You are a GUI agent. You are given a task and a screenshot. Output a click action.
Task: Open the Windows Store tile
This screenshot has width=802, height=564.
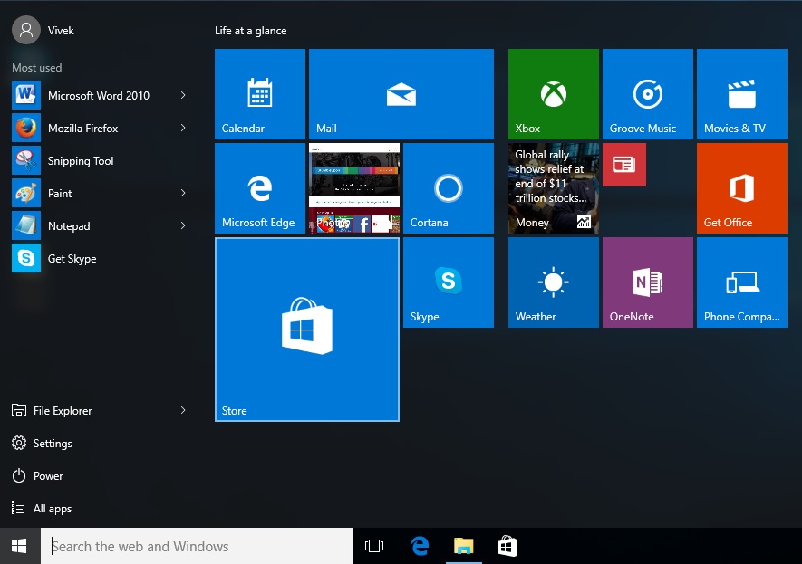306,329
